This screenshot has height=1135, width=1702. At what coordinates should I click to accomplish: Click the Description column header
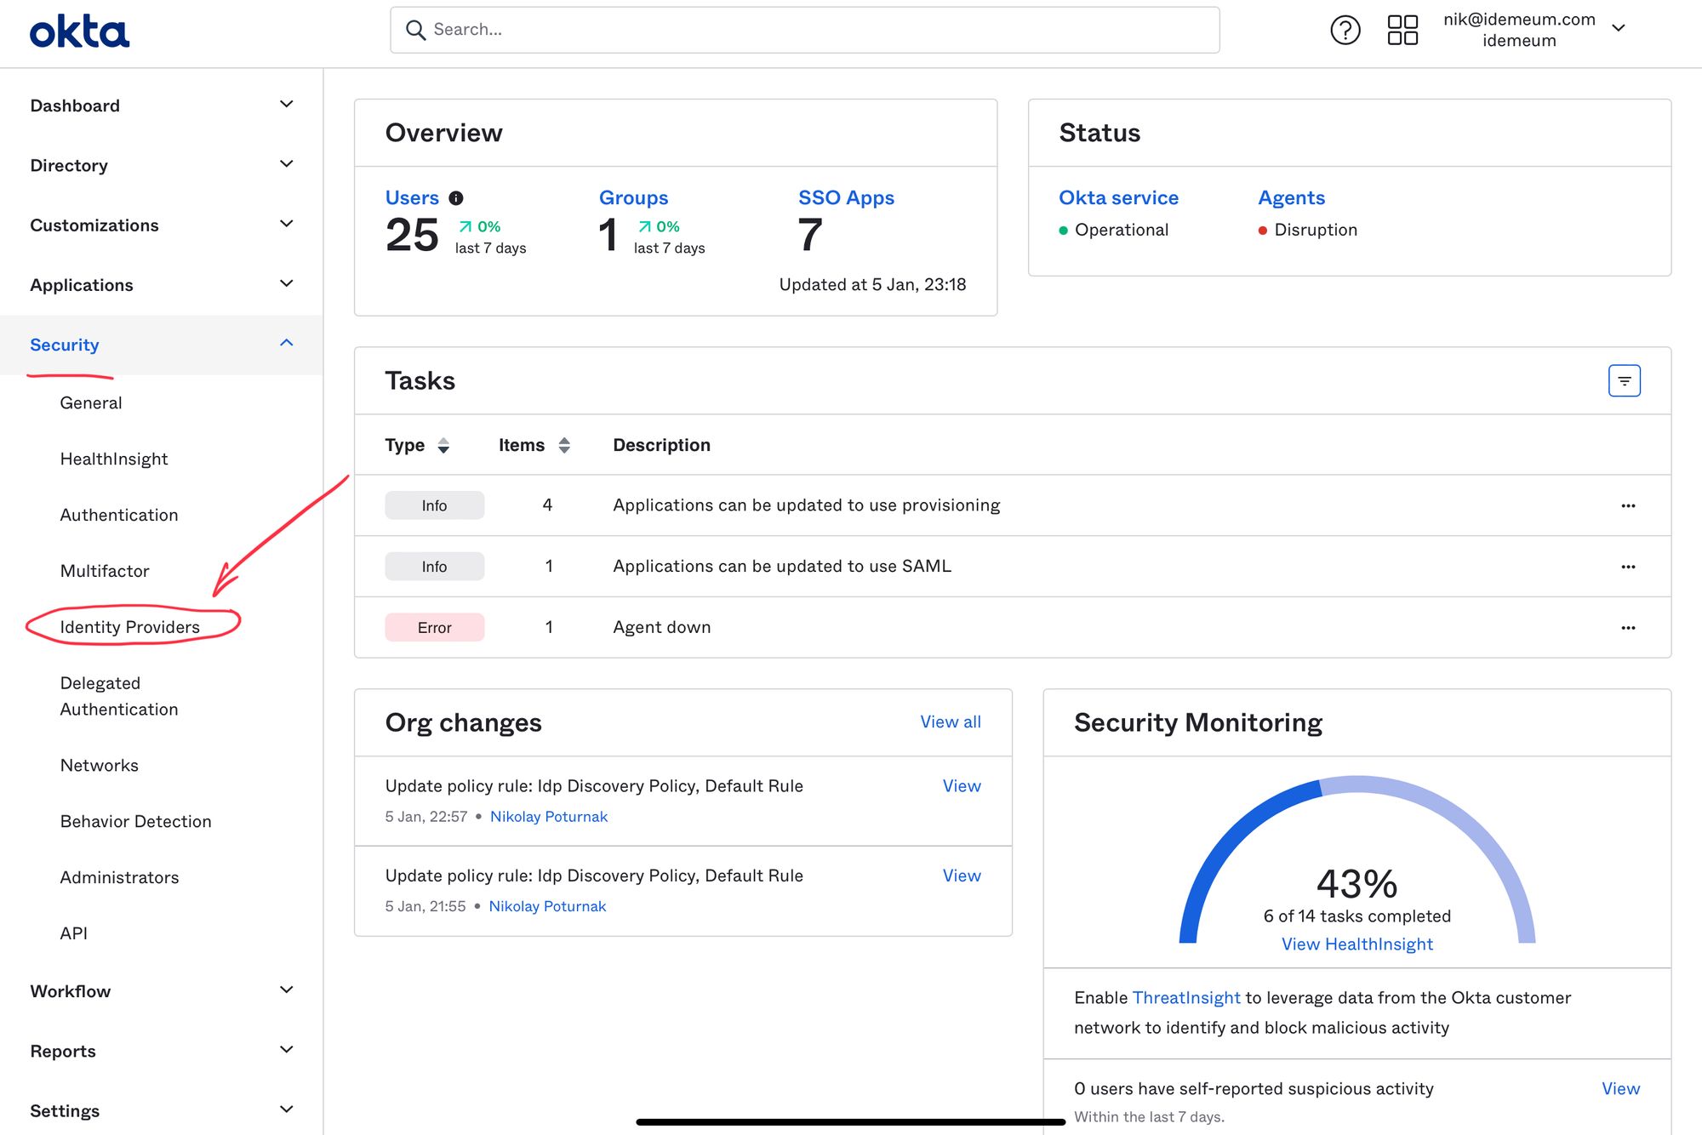pyautogui.click(x=661, y=445)
